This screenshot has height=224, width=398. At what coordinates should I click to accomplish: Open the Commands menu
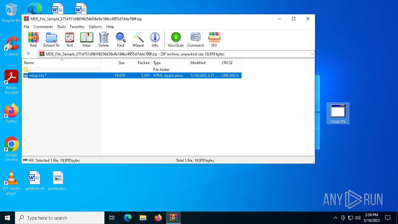tap(43, 27)
